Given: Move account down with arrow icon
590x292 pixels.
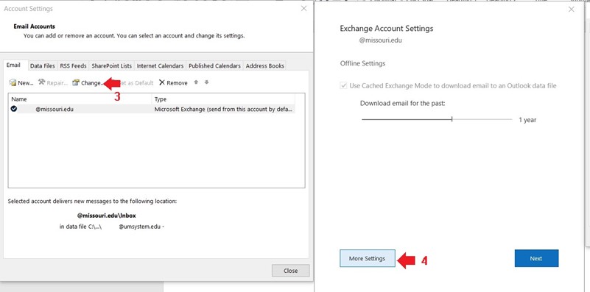Looking at the screenshot, I should tap(206, 82).
